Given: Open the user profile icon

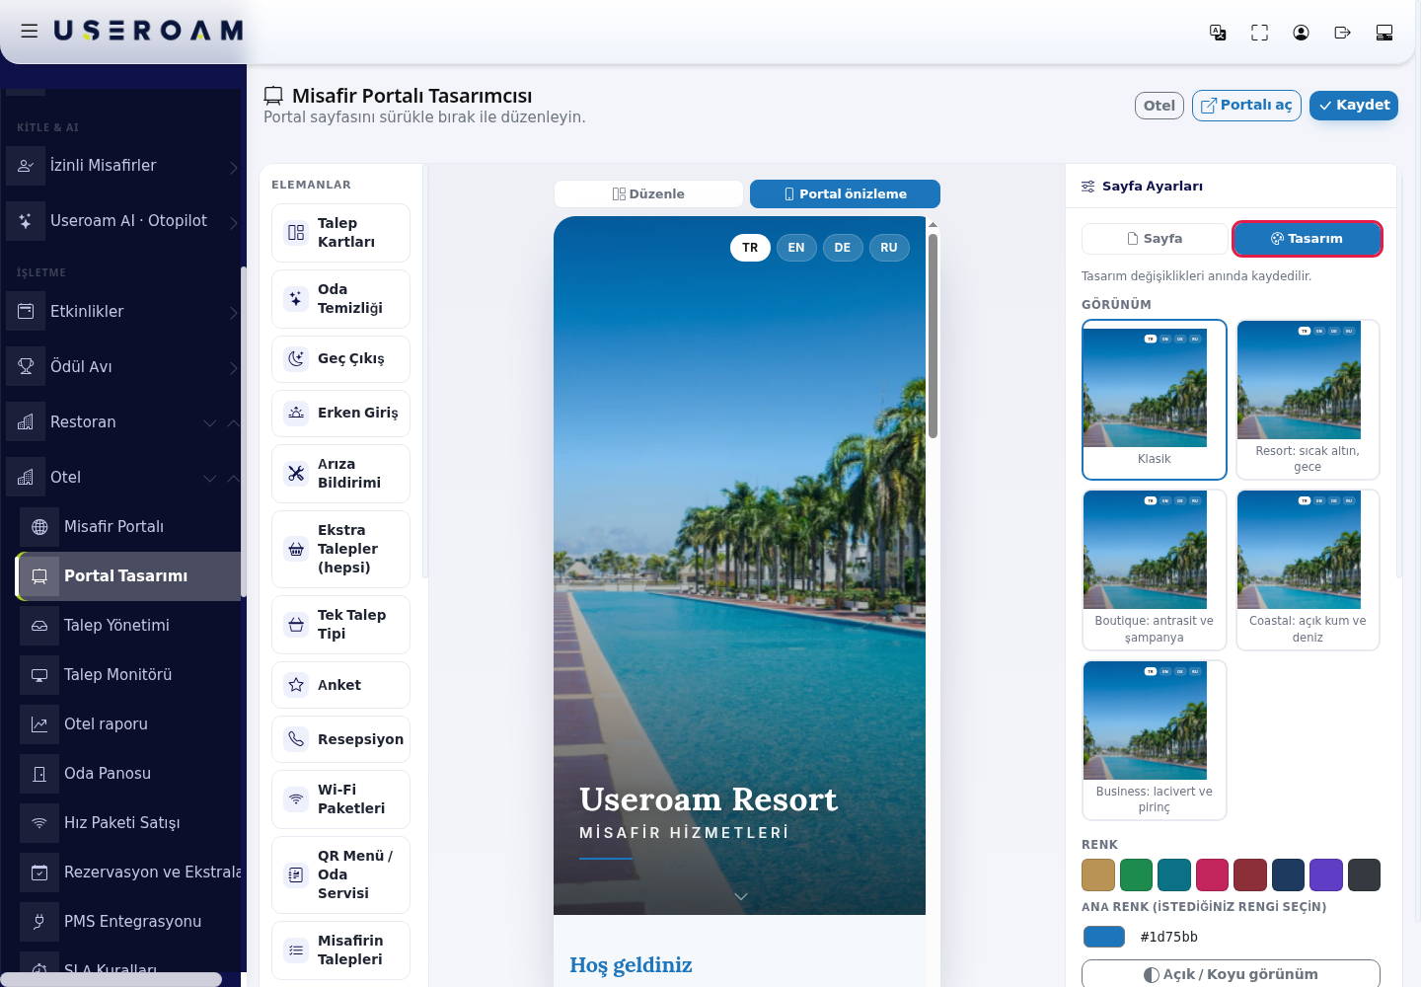Looking at the screenshot, I should [1301, 33].
